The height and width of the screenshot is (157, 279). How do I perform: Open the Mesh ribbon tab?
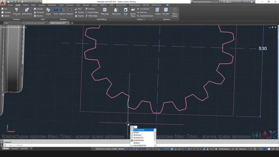(x=34, y=5)
